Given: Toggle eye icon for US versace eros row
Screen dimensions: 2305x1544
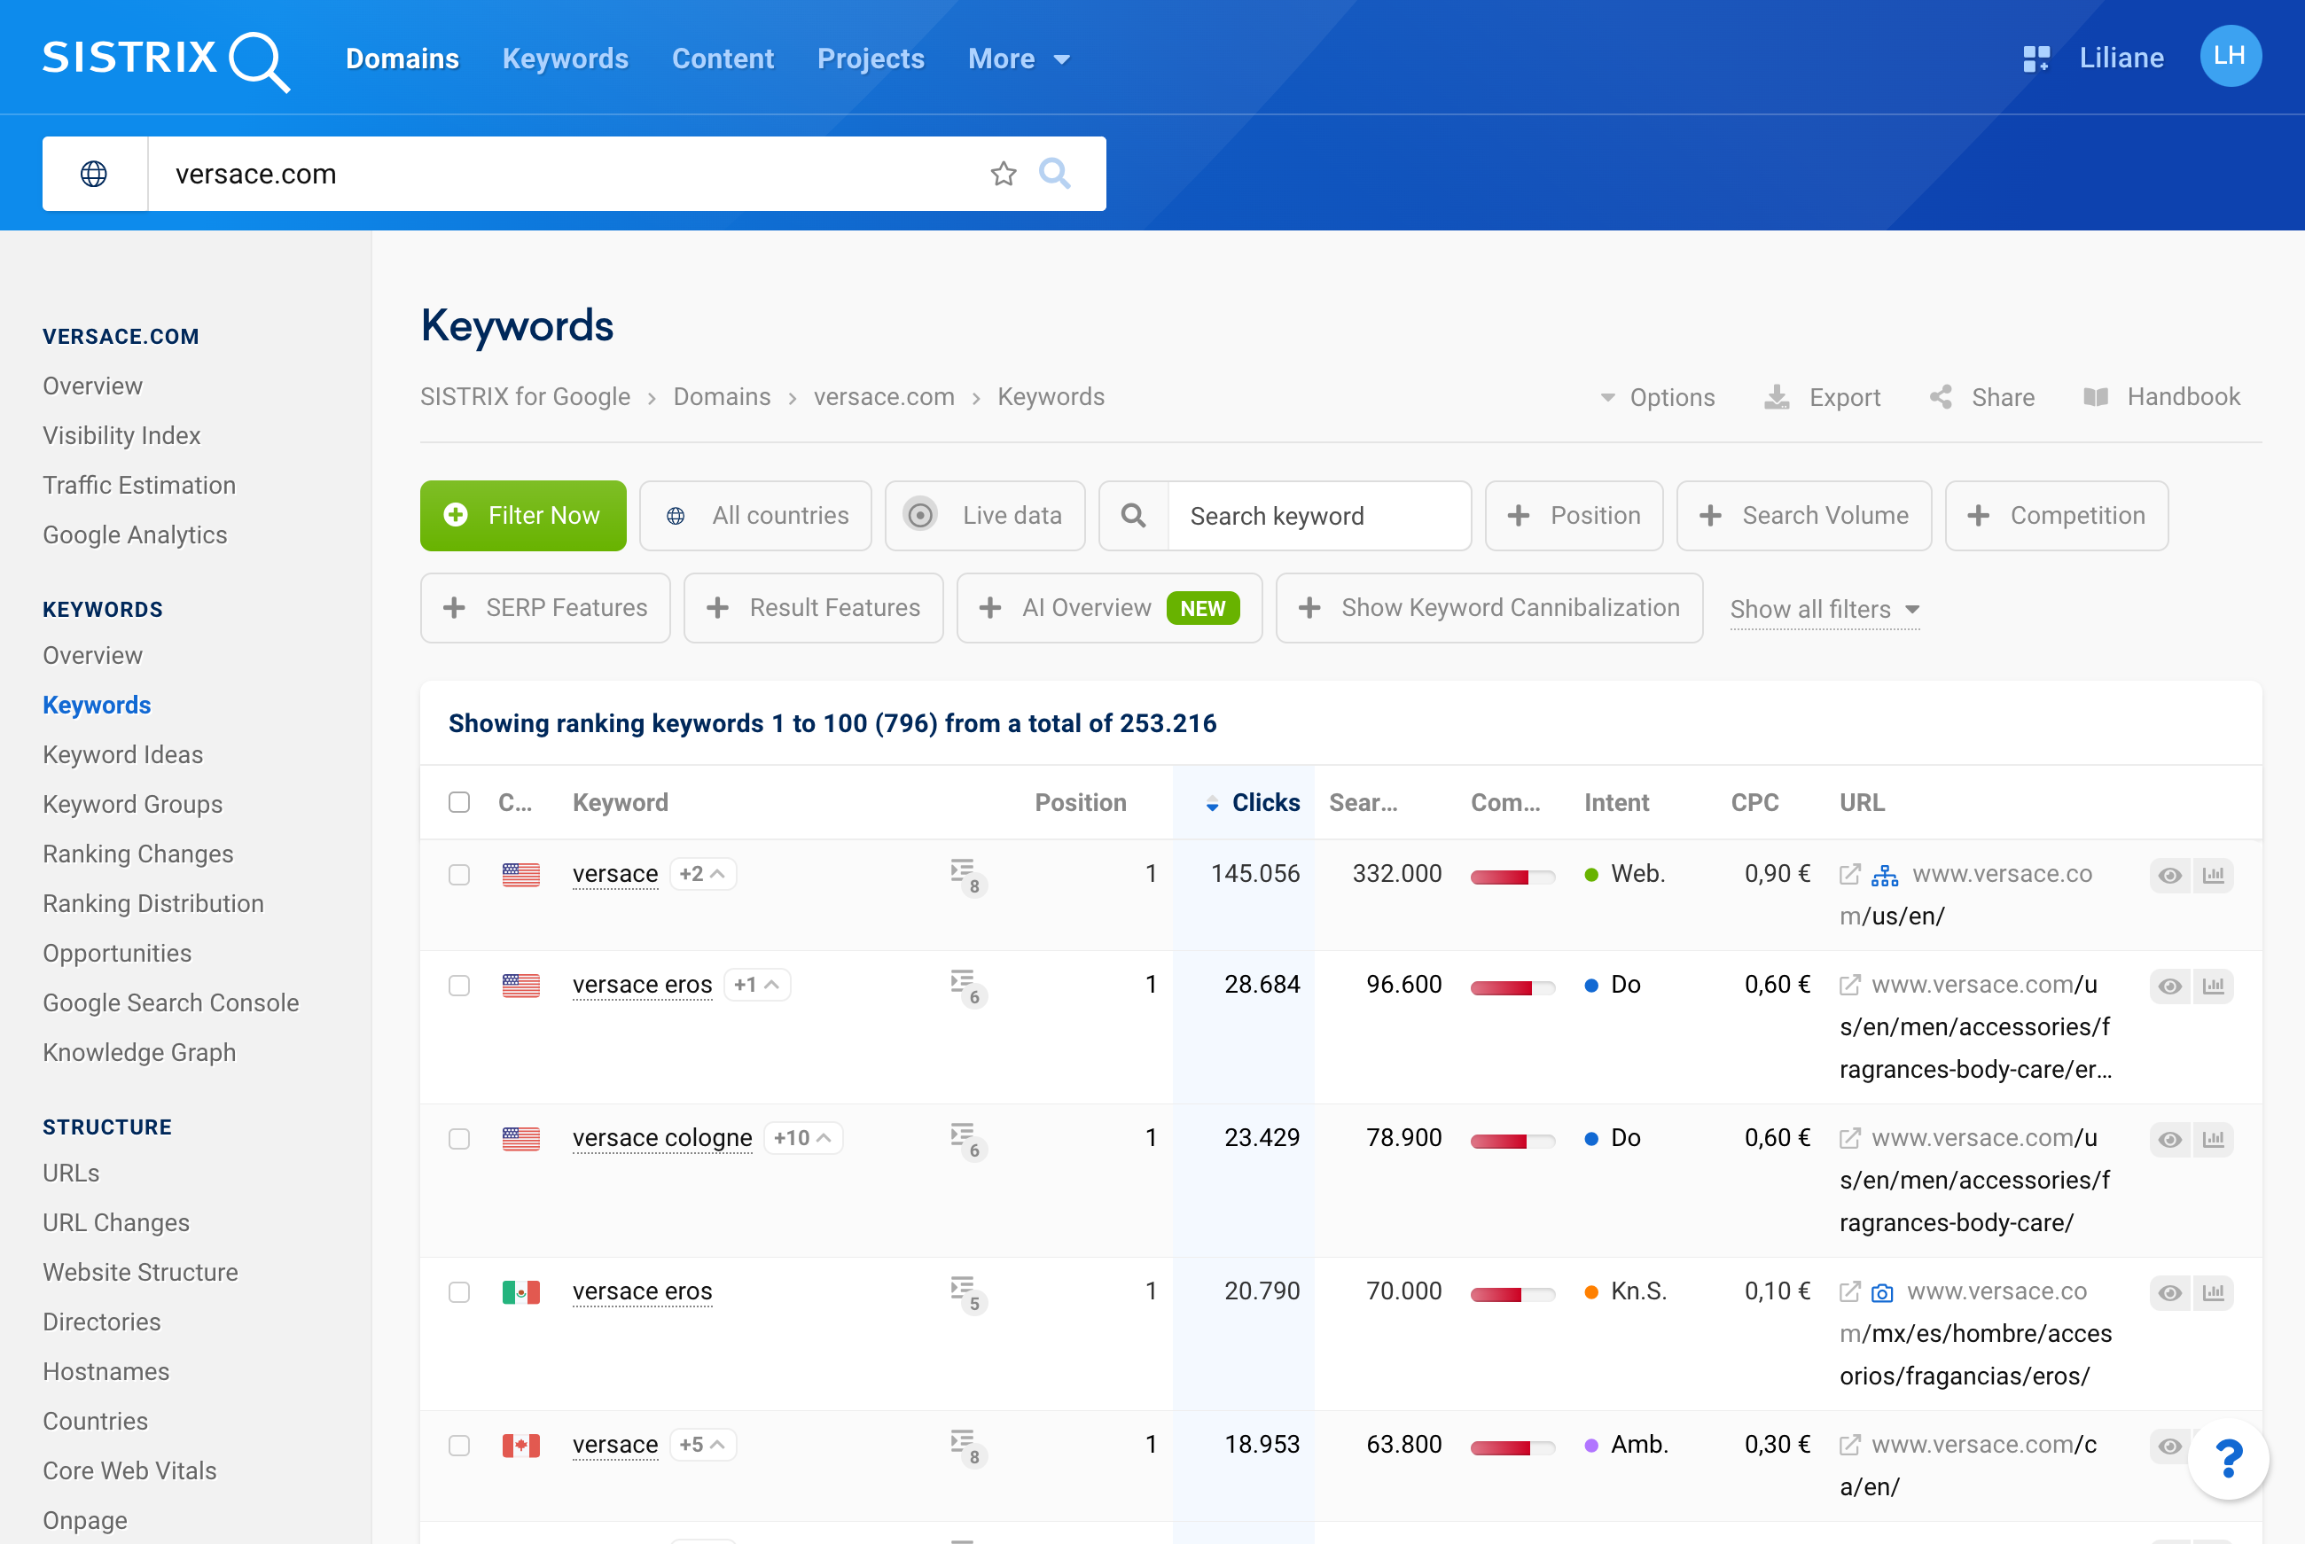Looking at the screenshot, I should (x=2170, y=986).
